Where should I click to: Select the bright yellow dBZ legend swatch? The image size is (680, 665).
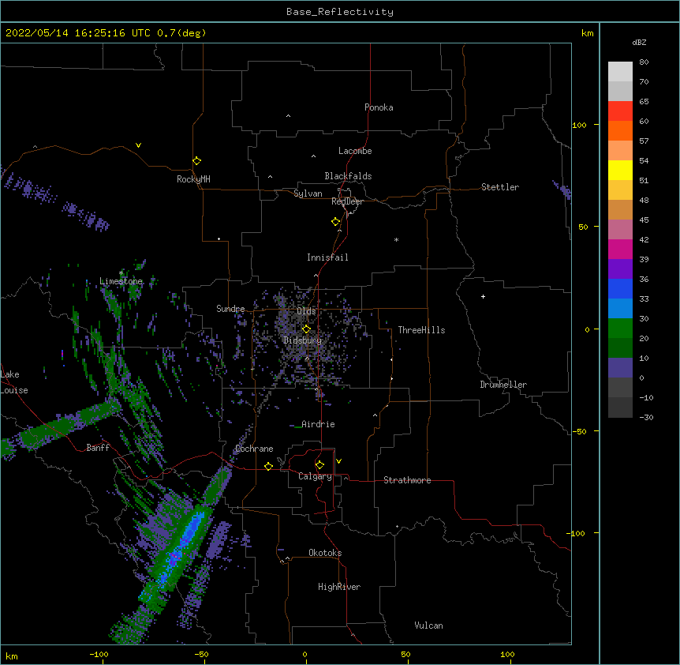click(620, 170)
